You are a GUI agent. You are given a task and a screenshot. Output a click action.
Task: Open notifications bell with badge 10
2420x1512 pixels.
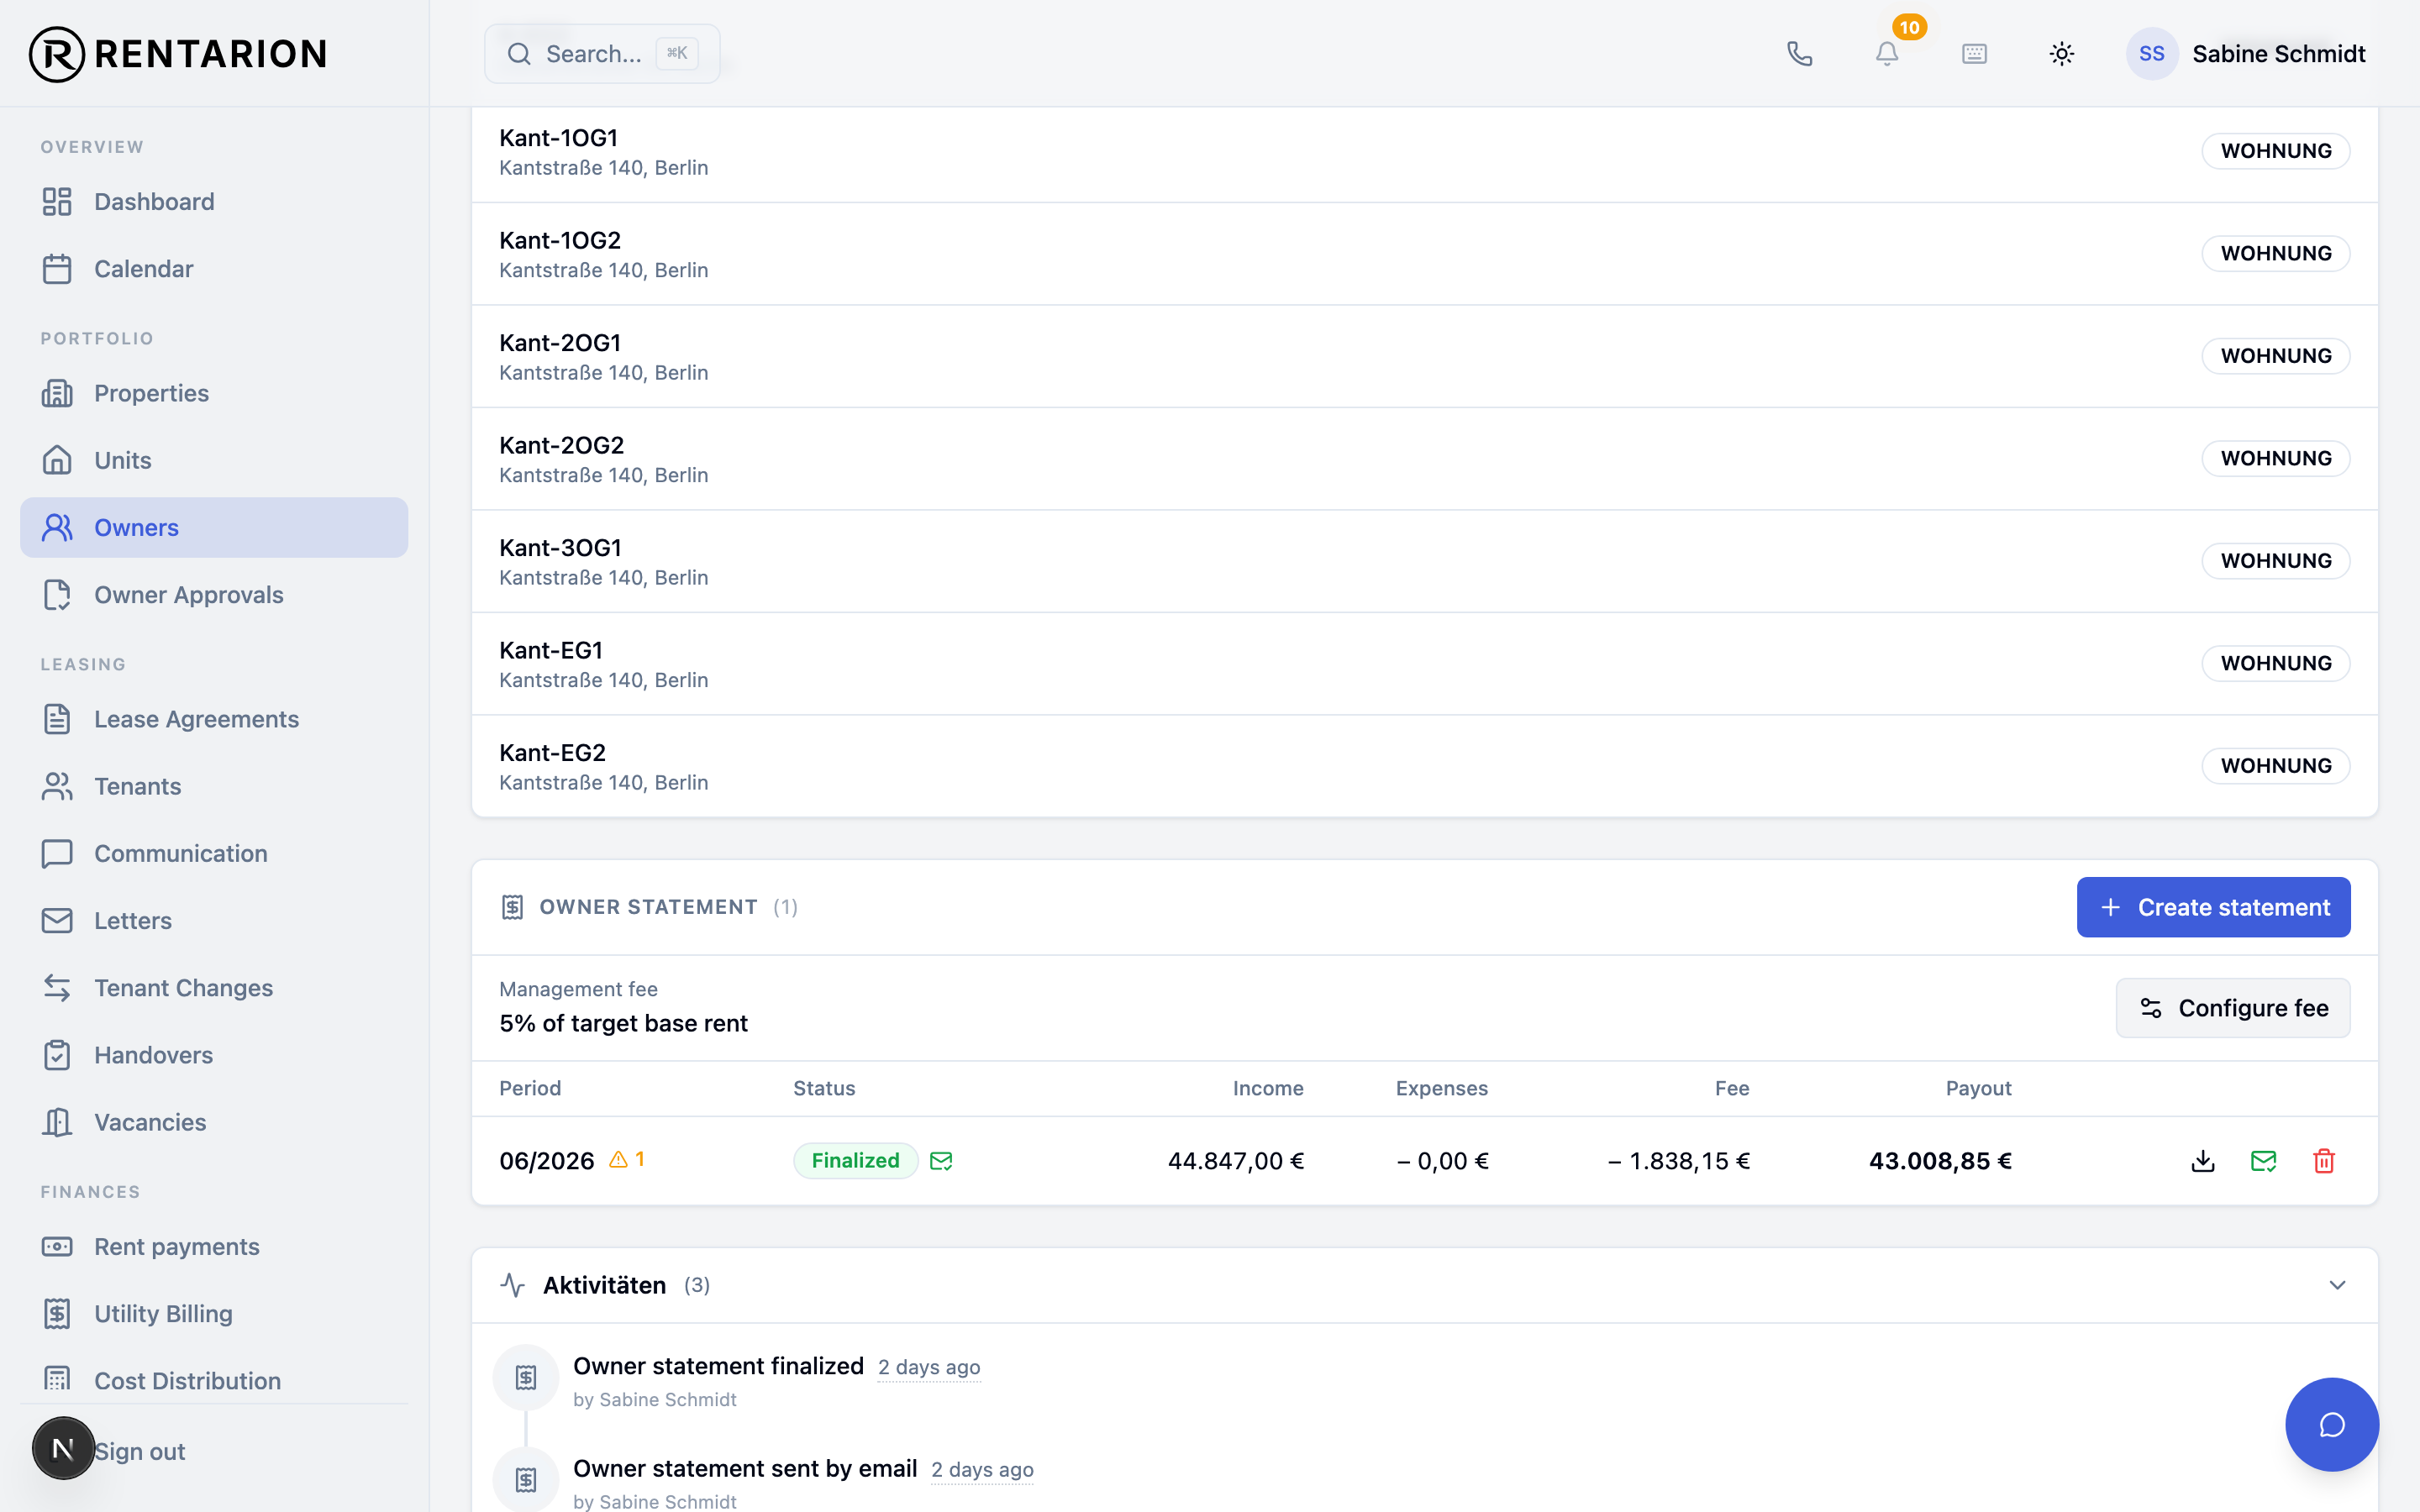point(1887,54)
